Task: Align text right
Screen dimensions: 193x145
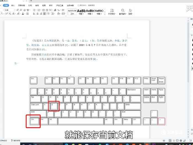Action: [41, 14]
